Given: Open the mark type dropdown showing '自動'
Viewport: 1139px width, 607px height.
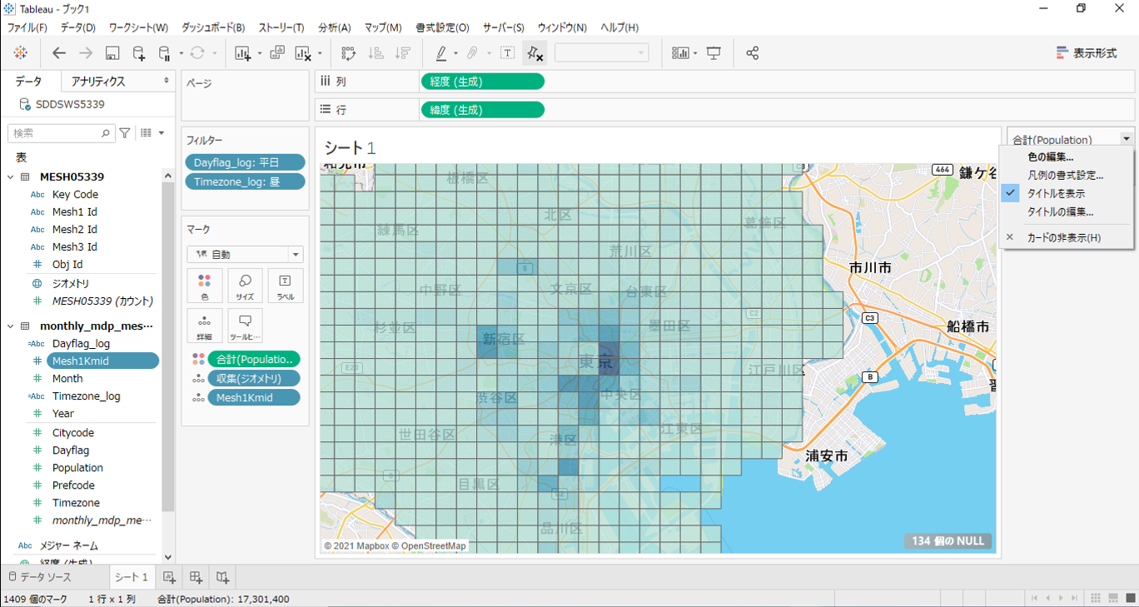Looking at the screenshot, I should click(x=245, y=255).
